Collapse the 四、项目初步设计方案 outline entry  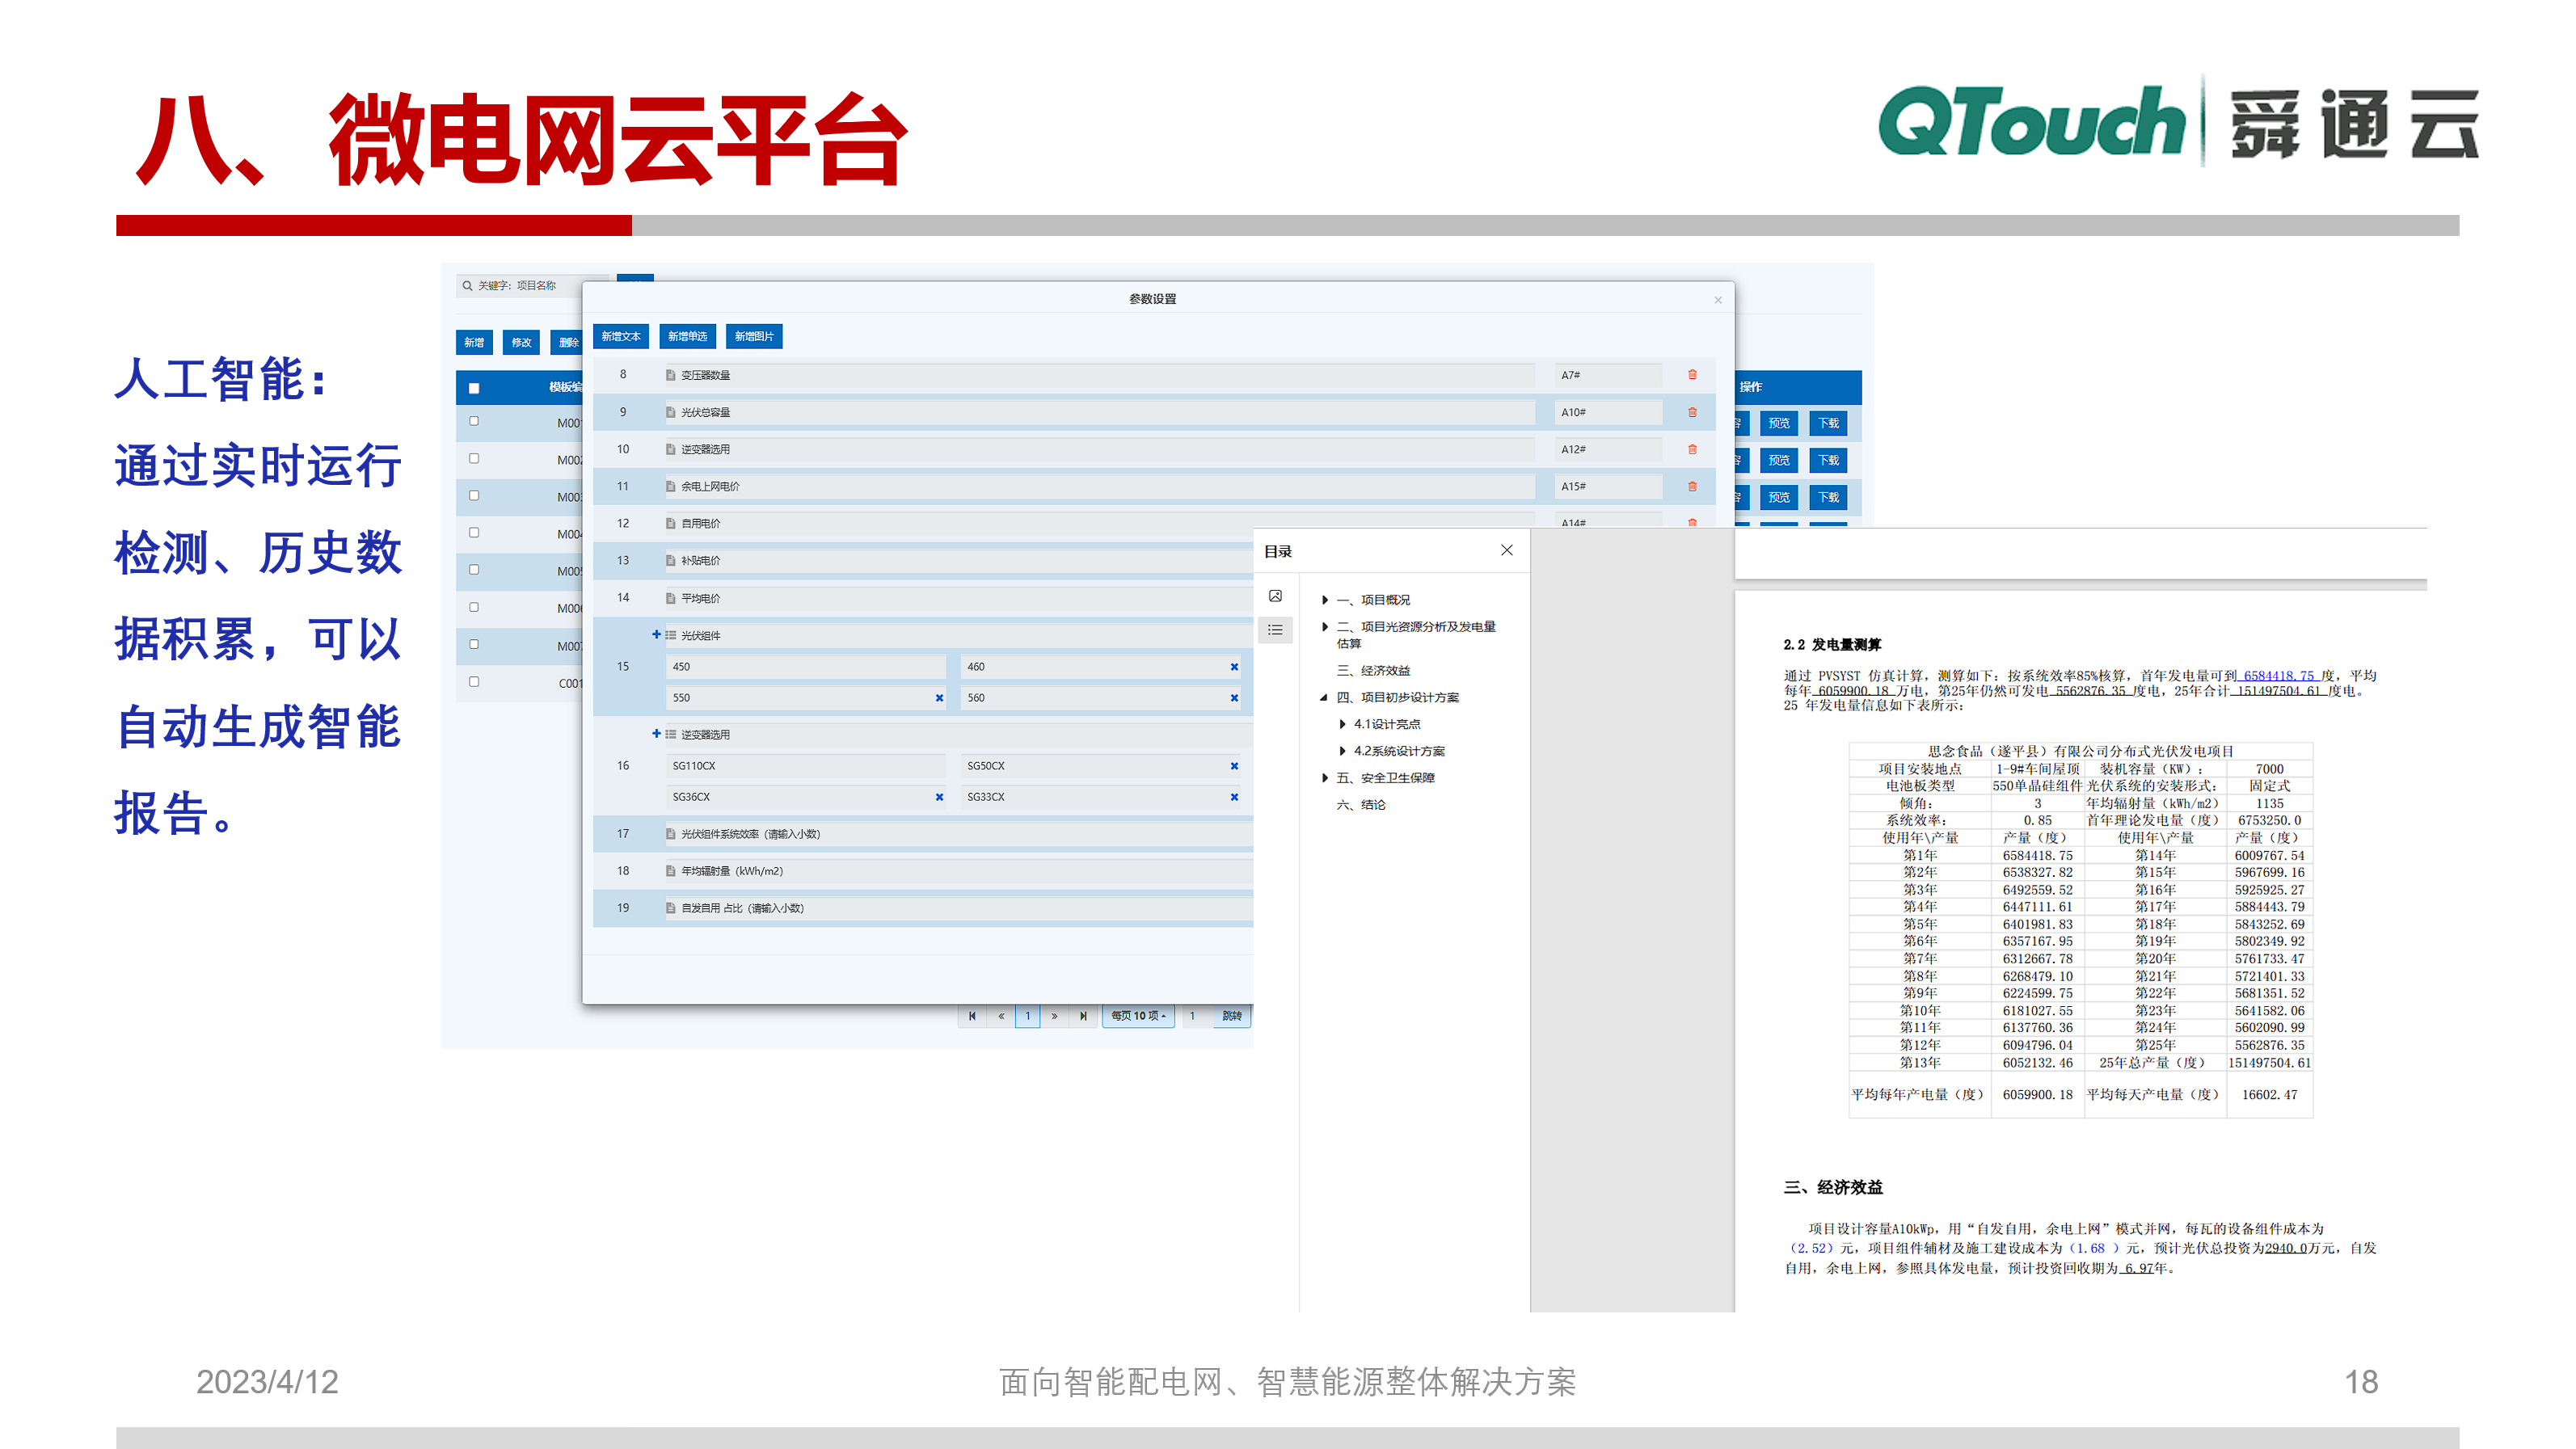(1324, 698)
